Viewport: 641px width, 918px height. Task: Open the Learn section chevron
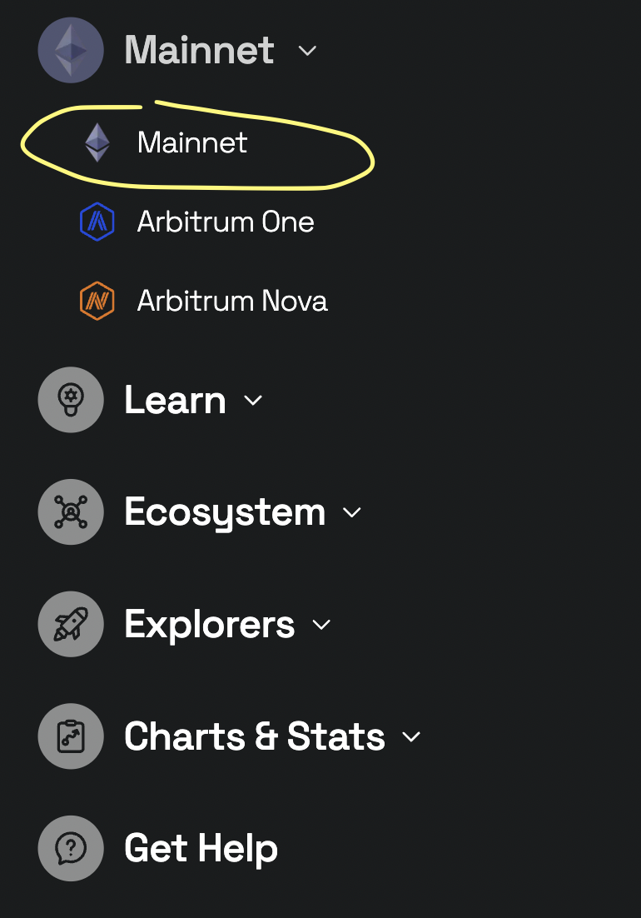[x=254, y=401]
